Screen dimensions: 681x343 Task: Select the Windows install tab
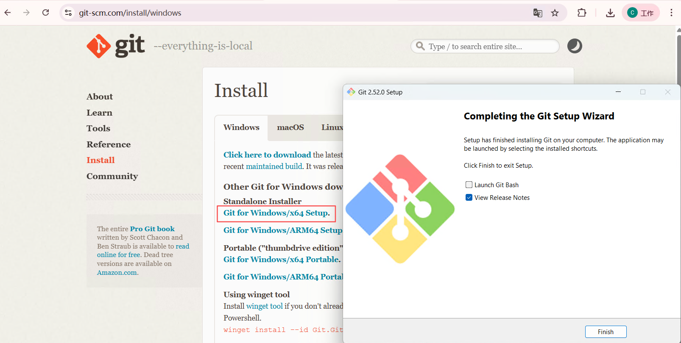click(241, 127)
